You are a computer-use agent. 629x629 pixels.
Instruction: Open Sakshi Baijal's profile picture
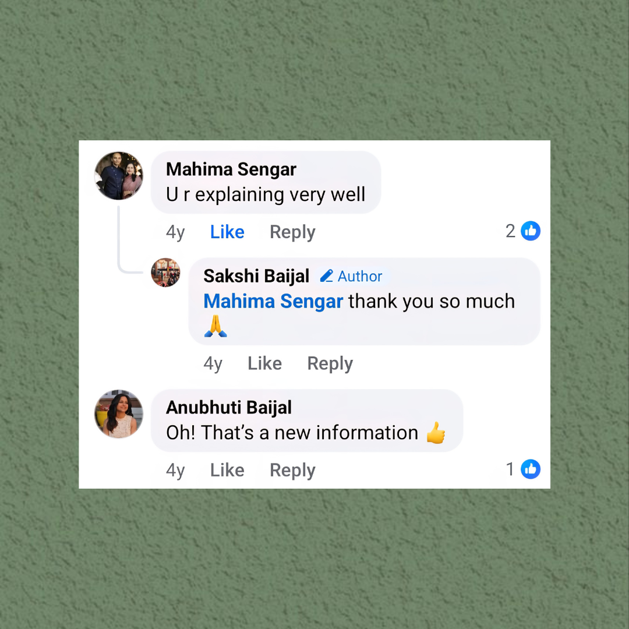coord(165,273)
